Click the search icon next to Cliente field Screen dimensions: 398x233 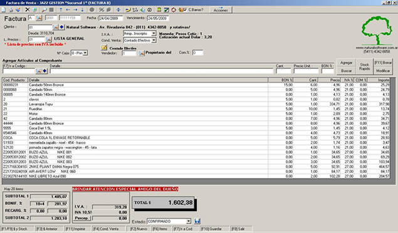coord(55,27)
